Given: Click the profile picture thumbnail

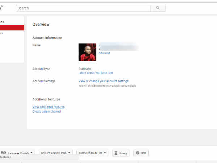Looking at the screenshot, I should [87, 53].
